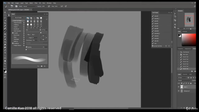Toggle the Brush panel icon in options bar
Viewport: 199px width, 112px height.
click(x=16, y=6)
